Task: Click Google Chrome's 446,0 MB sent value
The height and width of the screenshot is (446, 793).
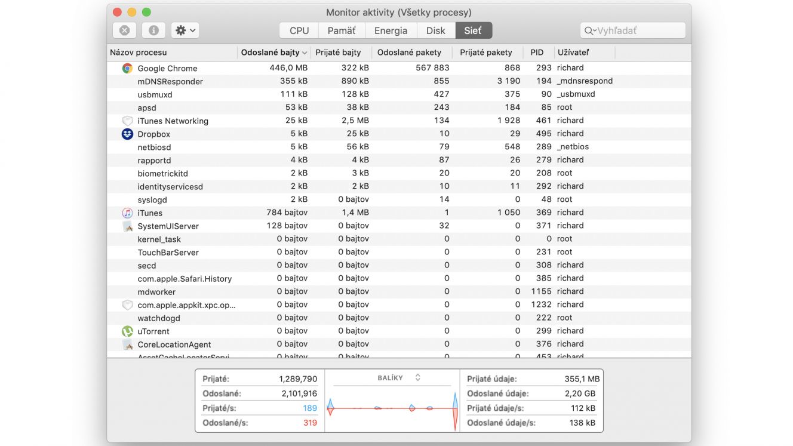Action: click(288, 68)
